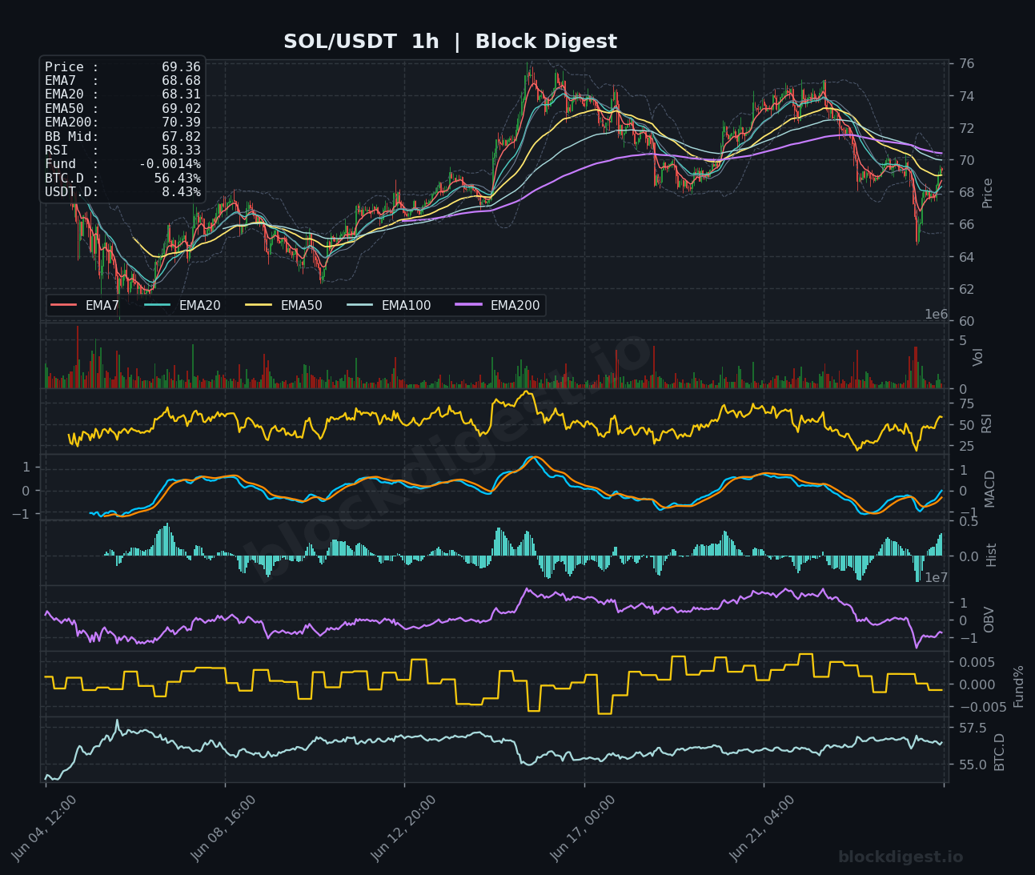Image resolution: width=1035 pixels, height=875 pixels.
Task: Click the Jun 04, 12:00 time label
Action: coord(44,828)
